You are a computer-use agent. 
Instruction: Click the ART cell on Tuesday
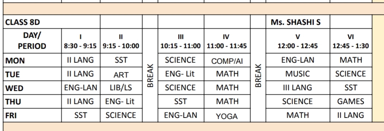(x=121, y=74)
